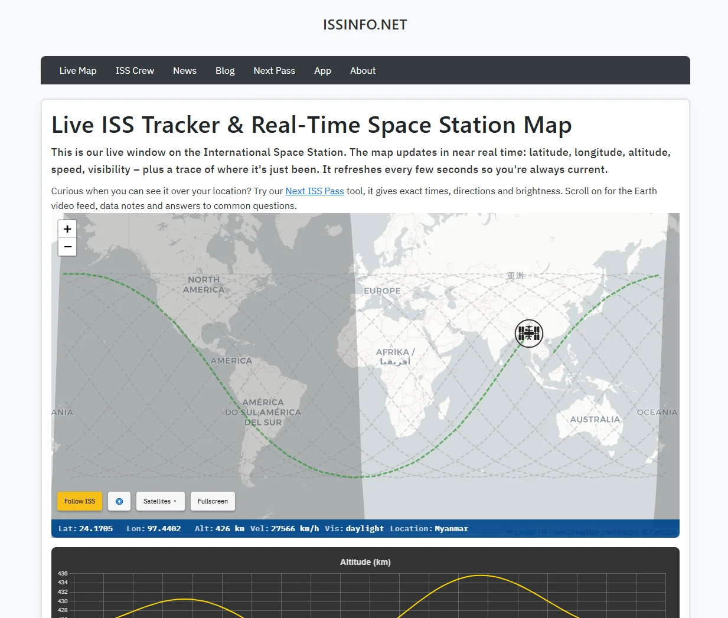Open the About page
This screenshot has height=618, width=728.
pyautogui.click(x=363, y=70)
